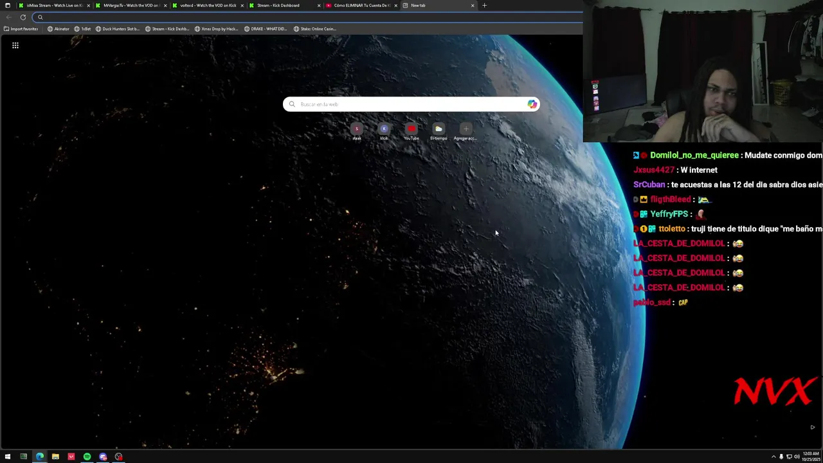This screenshot has width=823, height=463.
Task: Focus the browser address bar
Action: [309, 17]
